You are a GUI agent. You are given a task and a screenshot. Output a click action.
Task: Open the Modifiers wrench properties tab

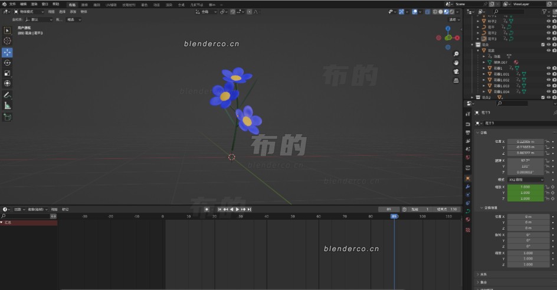coord(468,187)
